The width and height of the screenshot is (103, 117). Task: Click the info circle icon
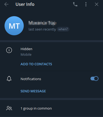9,50
